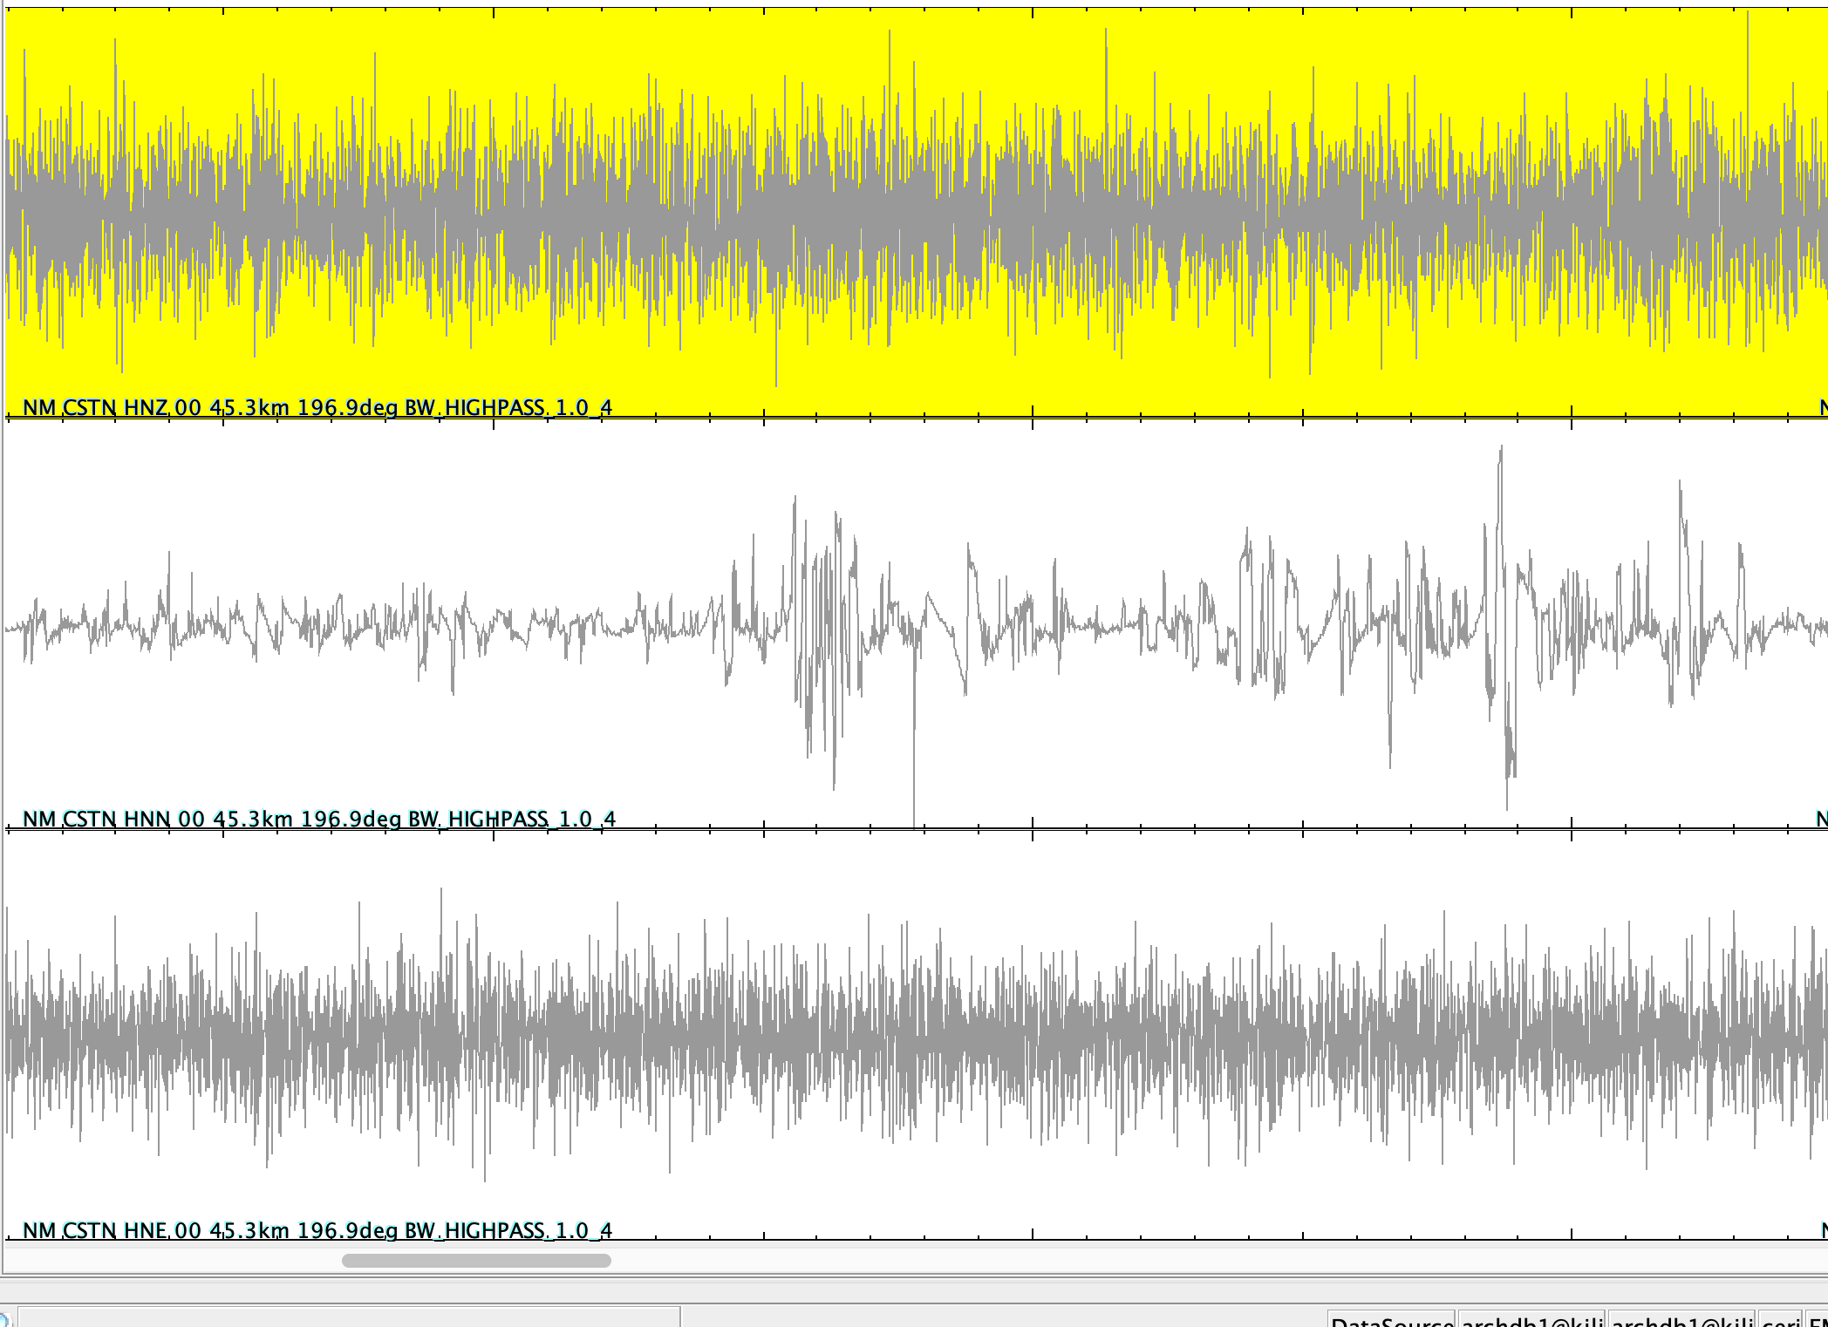Click the NM CSTN HNN channel label

click(x=319, y=819)
